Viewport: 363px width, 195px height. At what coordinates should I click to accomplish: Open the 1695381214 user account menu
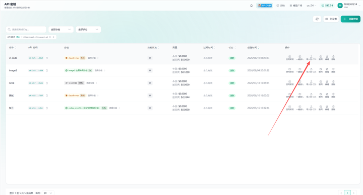coord(349,6)
